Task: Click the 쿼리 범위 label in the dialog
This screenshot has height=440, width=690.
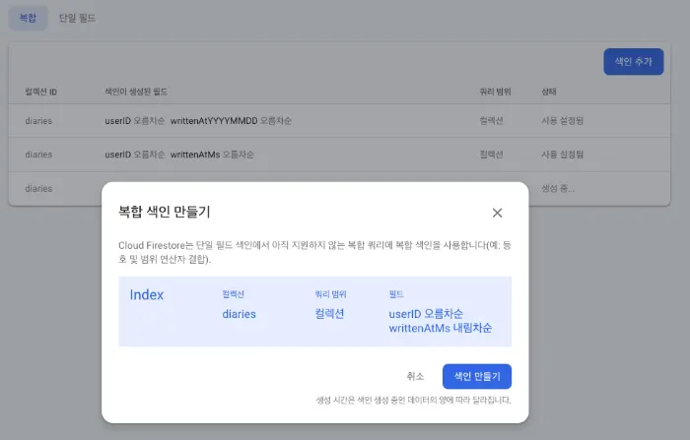Action: 330,294
